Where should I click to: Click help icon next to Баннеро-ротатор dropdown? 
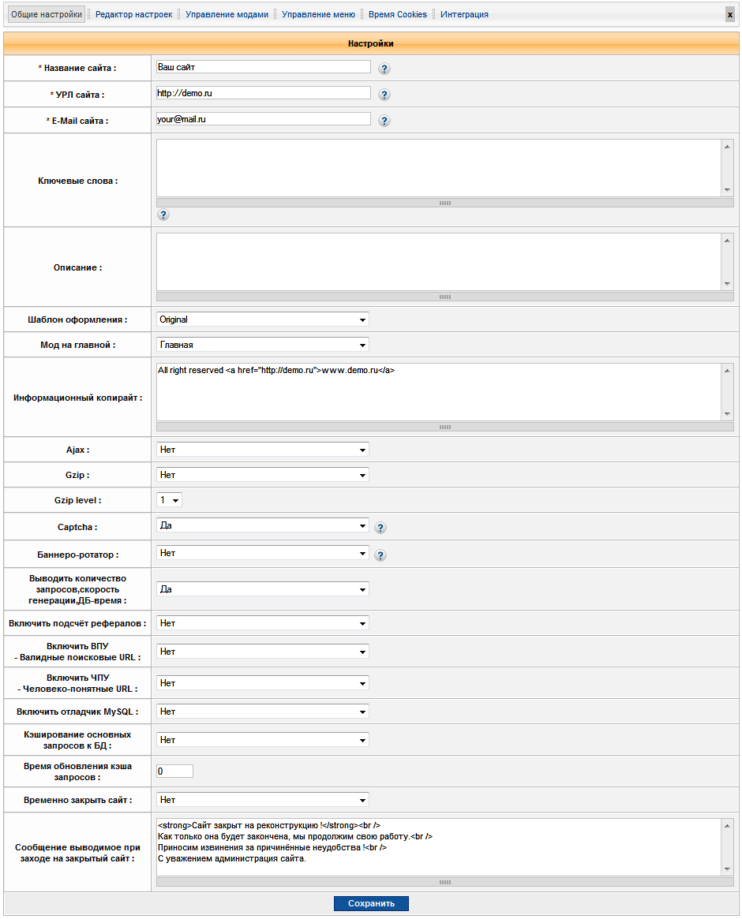pyautogui.click(x=380, y=555)
